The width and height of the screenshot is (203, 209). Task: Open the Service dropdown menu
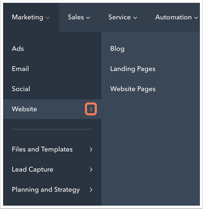(x=123, y=17)
